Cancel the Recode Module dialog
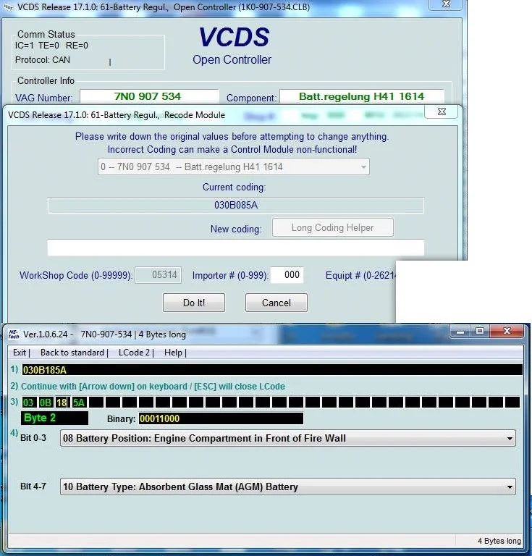Screen dimensions: 532x556 276,303
